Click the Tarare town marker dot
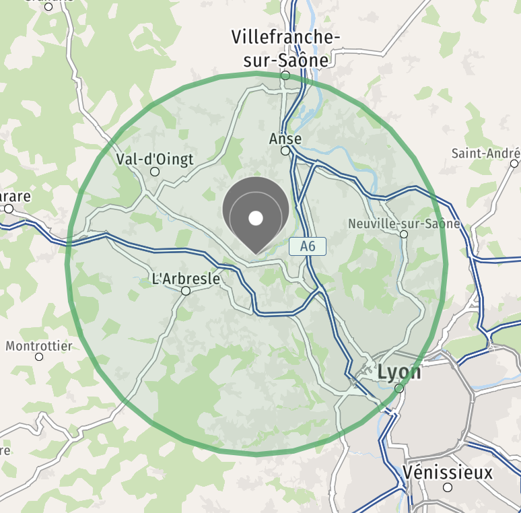This screenshot has height=513, width=521. pos(9,209)
